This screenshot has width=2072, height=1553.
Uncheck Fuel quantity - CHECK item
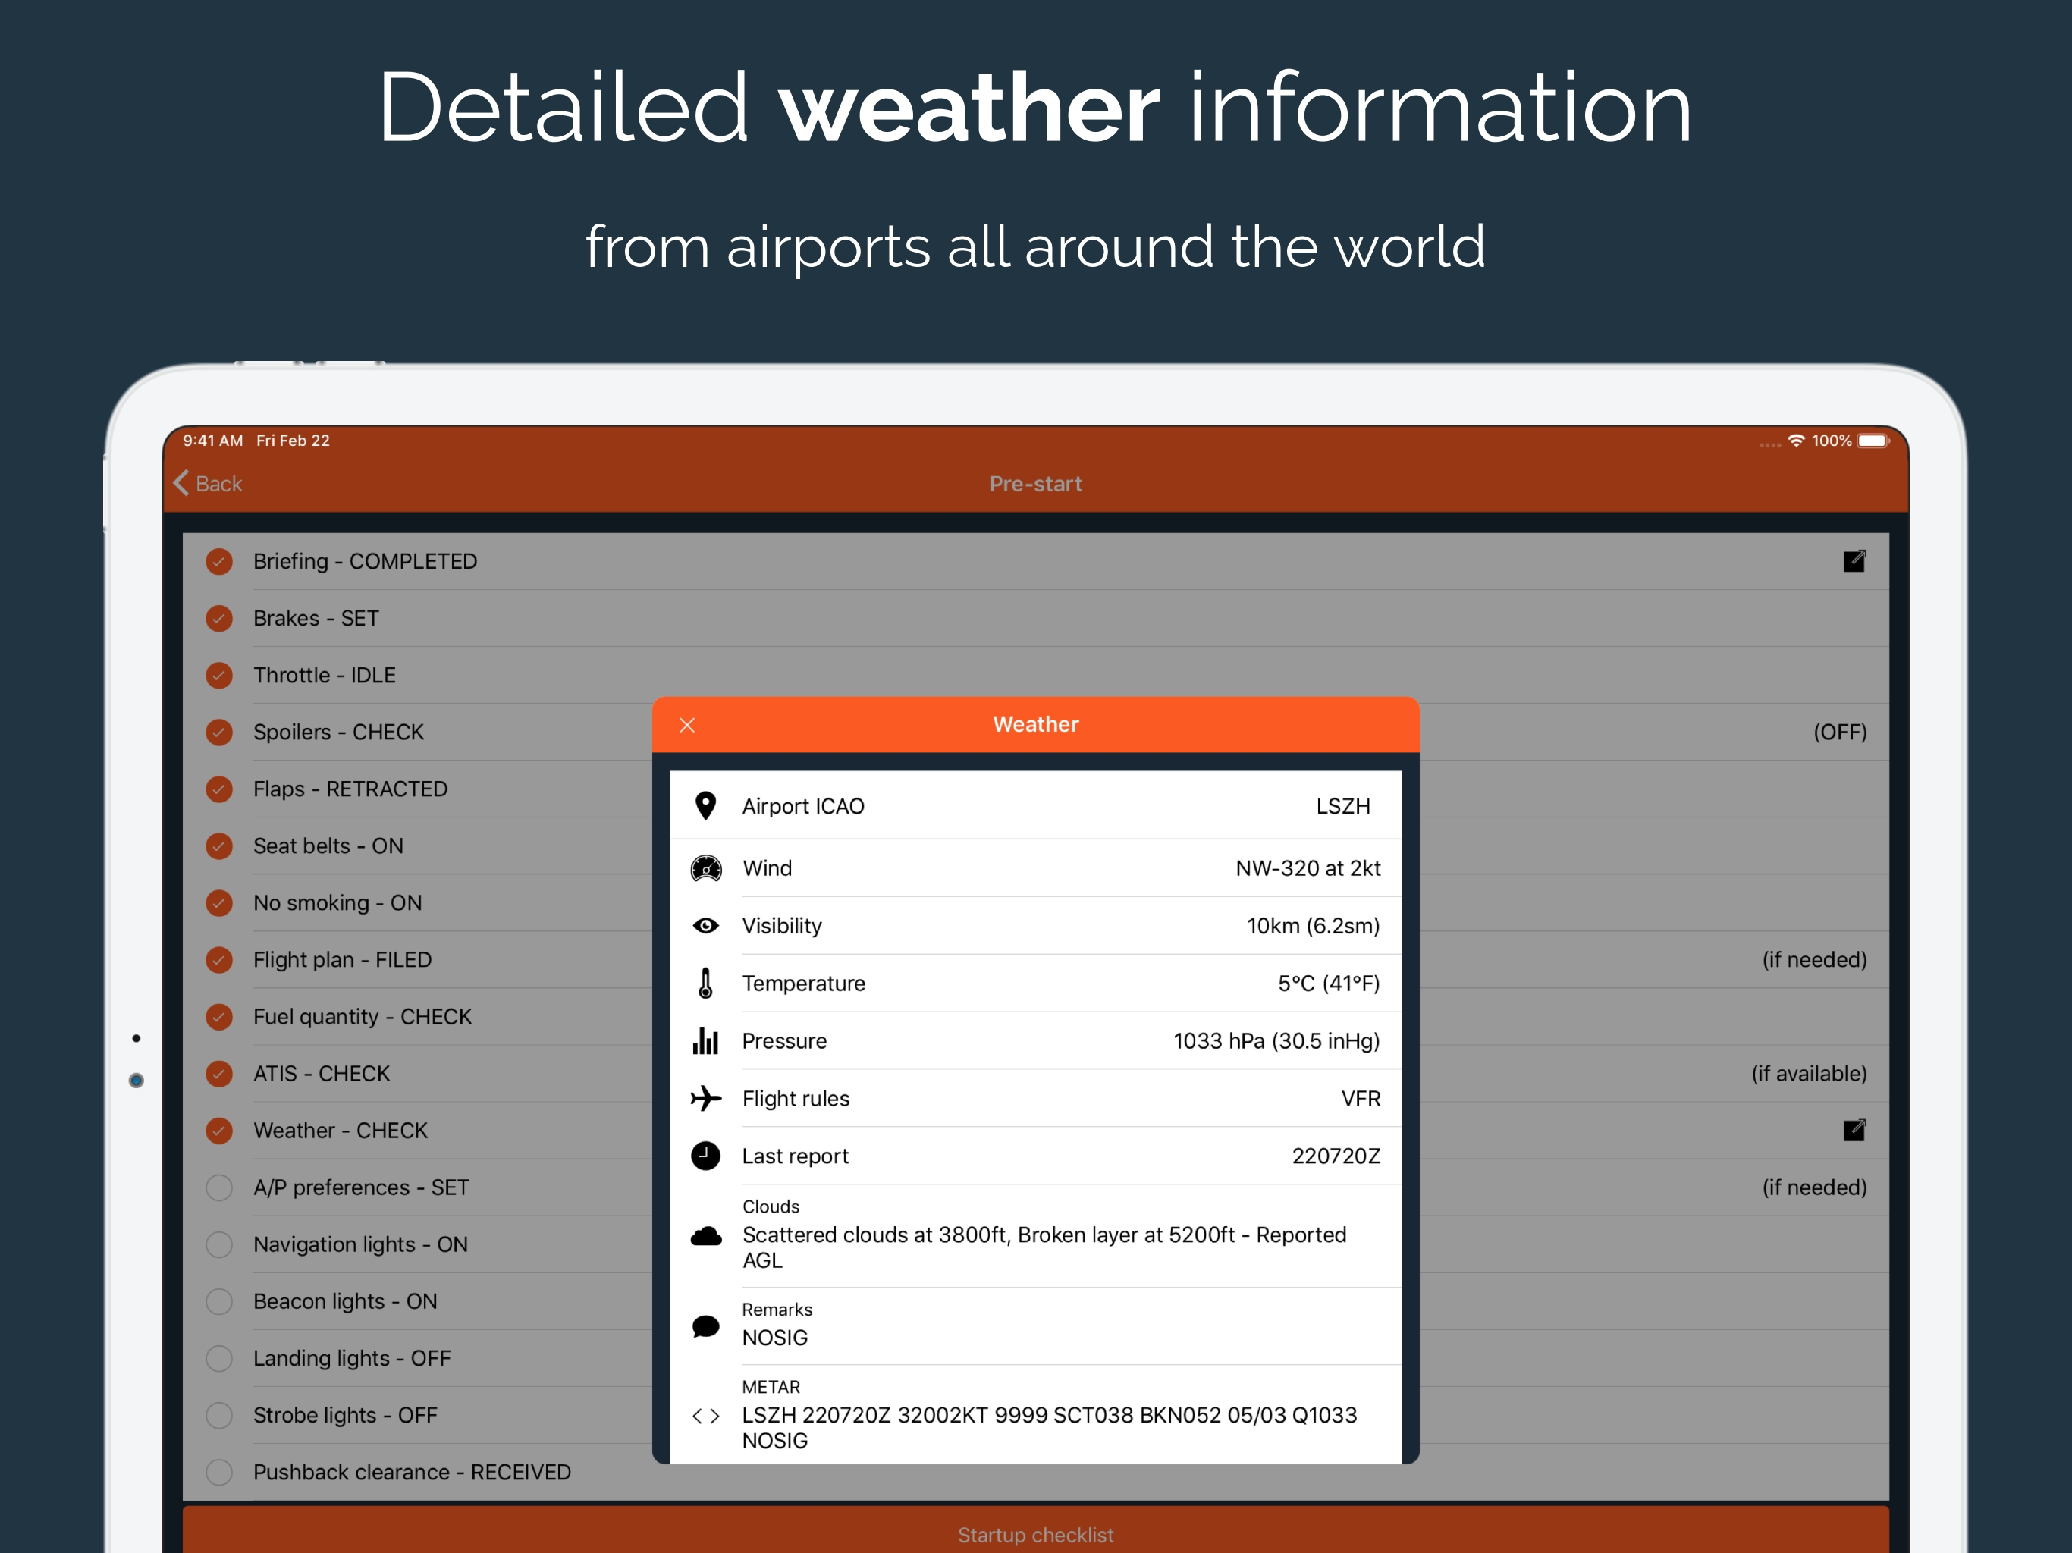coord(219,1016)
